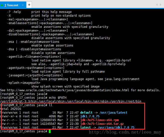Click the tab bar left arrow

pos(157,4)
